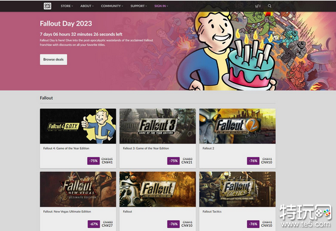Viewport: 336px width, 231px height.
Task: Open Fallout 4 GOTY thumbnail image
Action: (78, 126)
